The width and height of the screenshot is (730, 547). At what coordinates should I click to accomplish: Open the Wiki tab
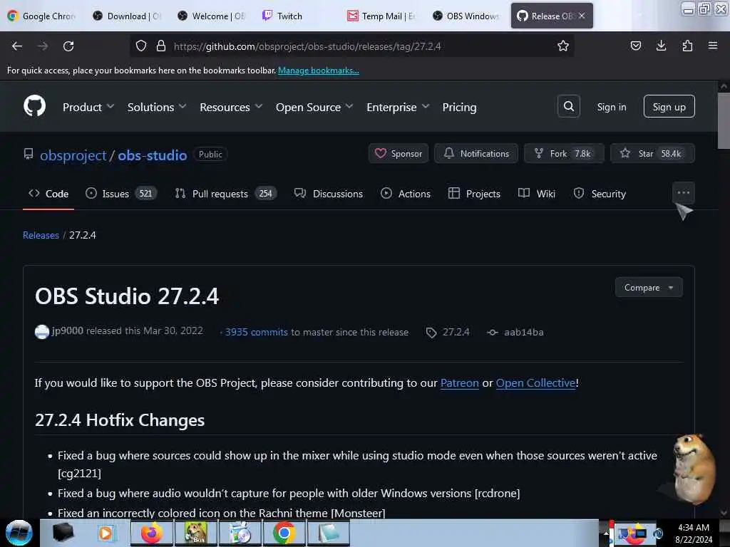pyautogui.click(x=537, y=194)
